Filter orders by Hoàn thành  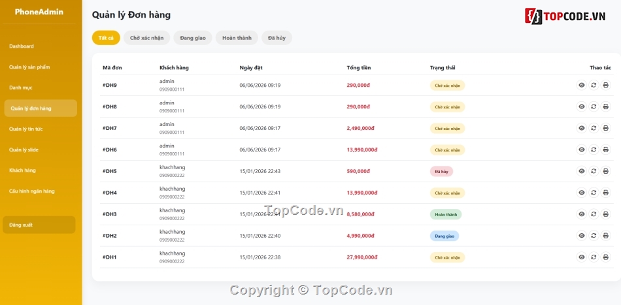(237, 38)
